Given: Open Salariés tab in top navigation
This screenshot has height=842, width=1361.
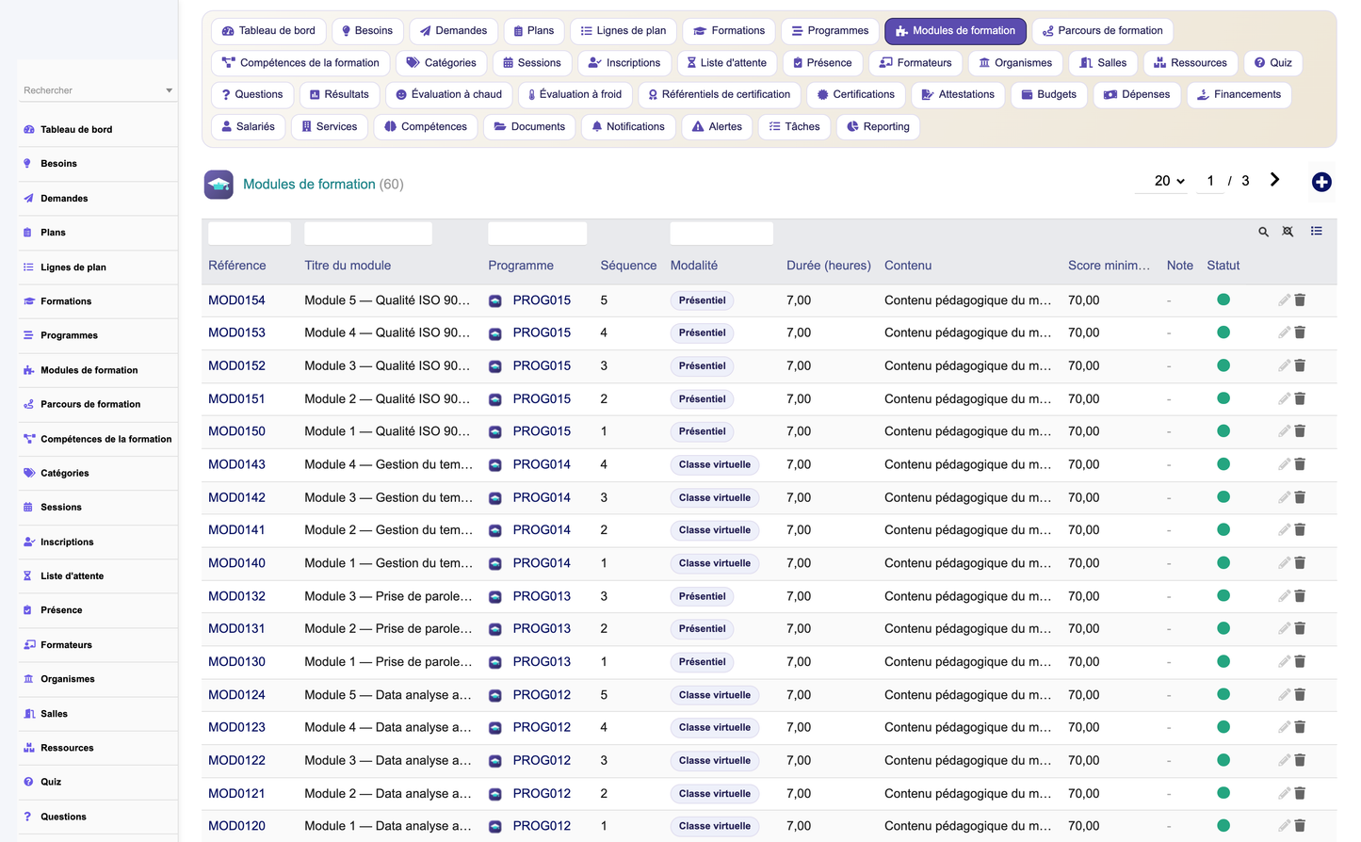Looking at the screenshot, I should (248, 126).
